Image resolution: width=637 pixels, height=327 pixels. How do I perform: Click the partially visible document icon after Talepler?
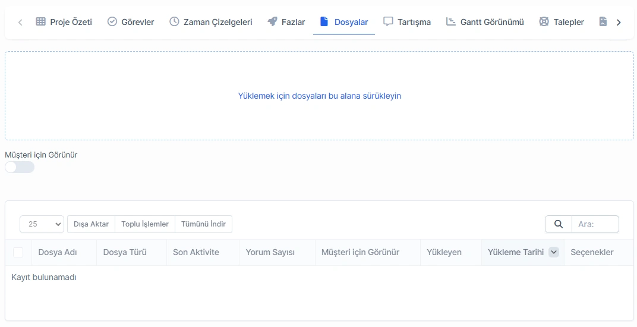(603, 21)
